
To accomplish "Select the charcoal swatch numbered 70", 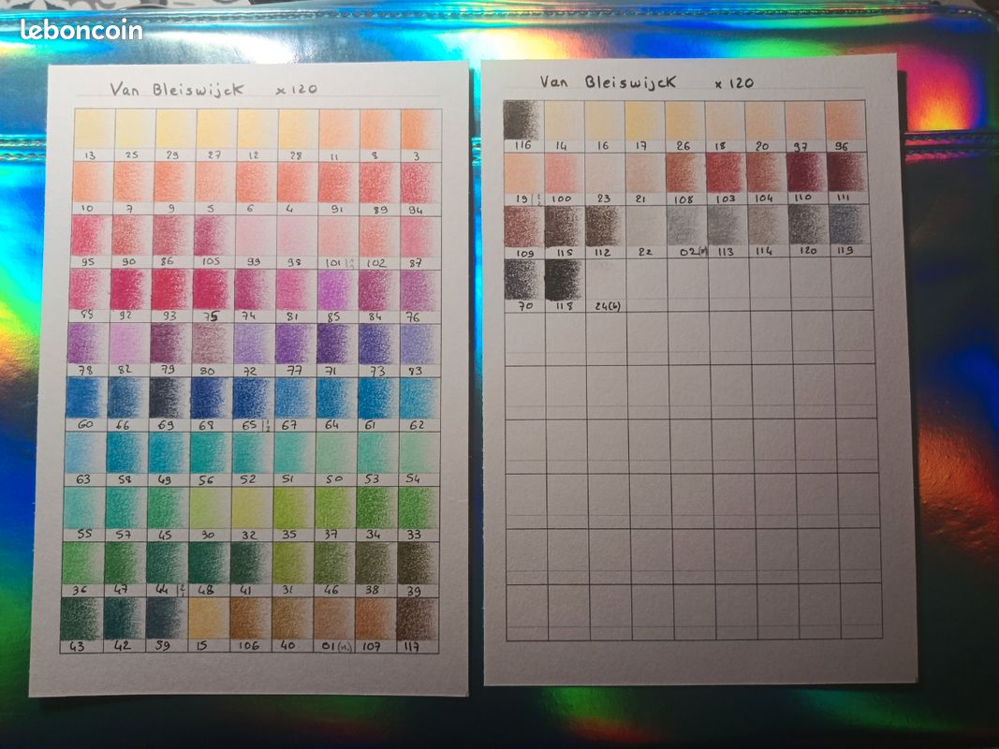I will tap(524, 280).
